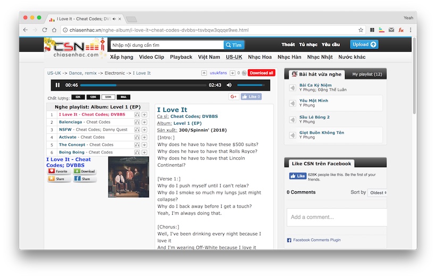Click download arrow for I Love It track
The height and width of the screenshot is (277, 436).
click(144, 115)
